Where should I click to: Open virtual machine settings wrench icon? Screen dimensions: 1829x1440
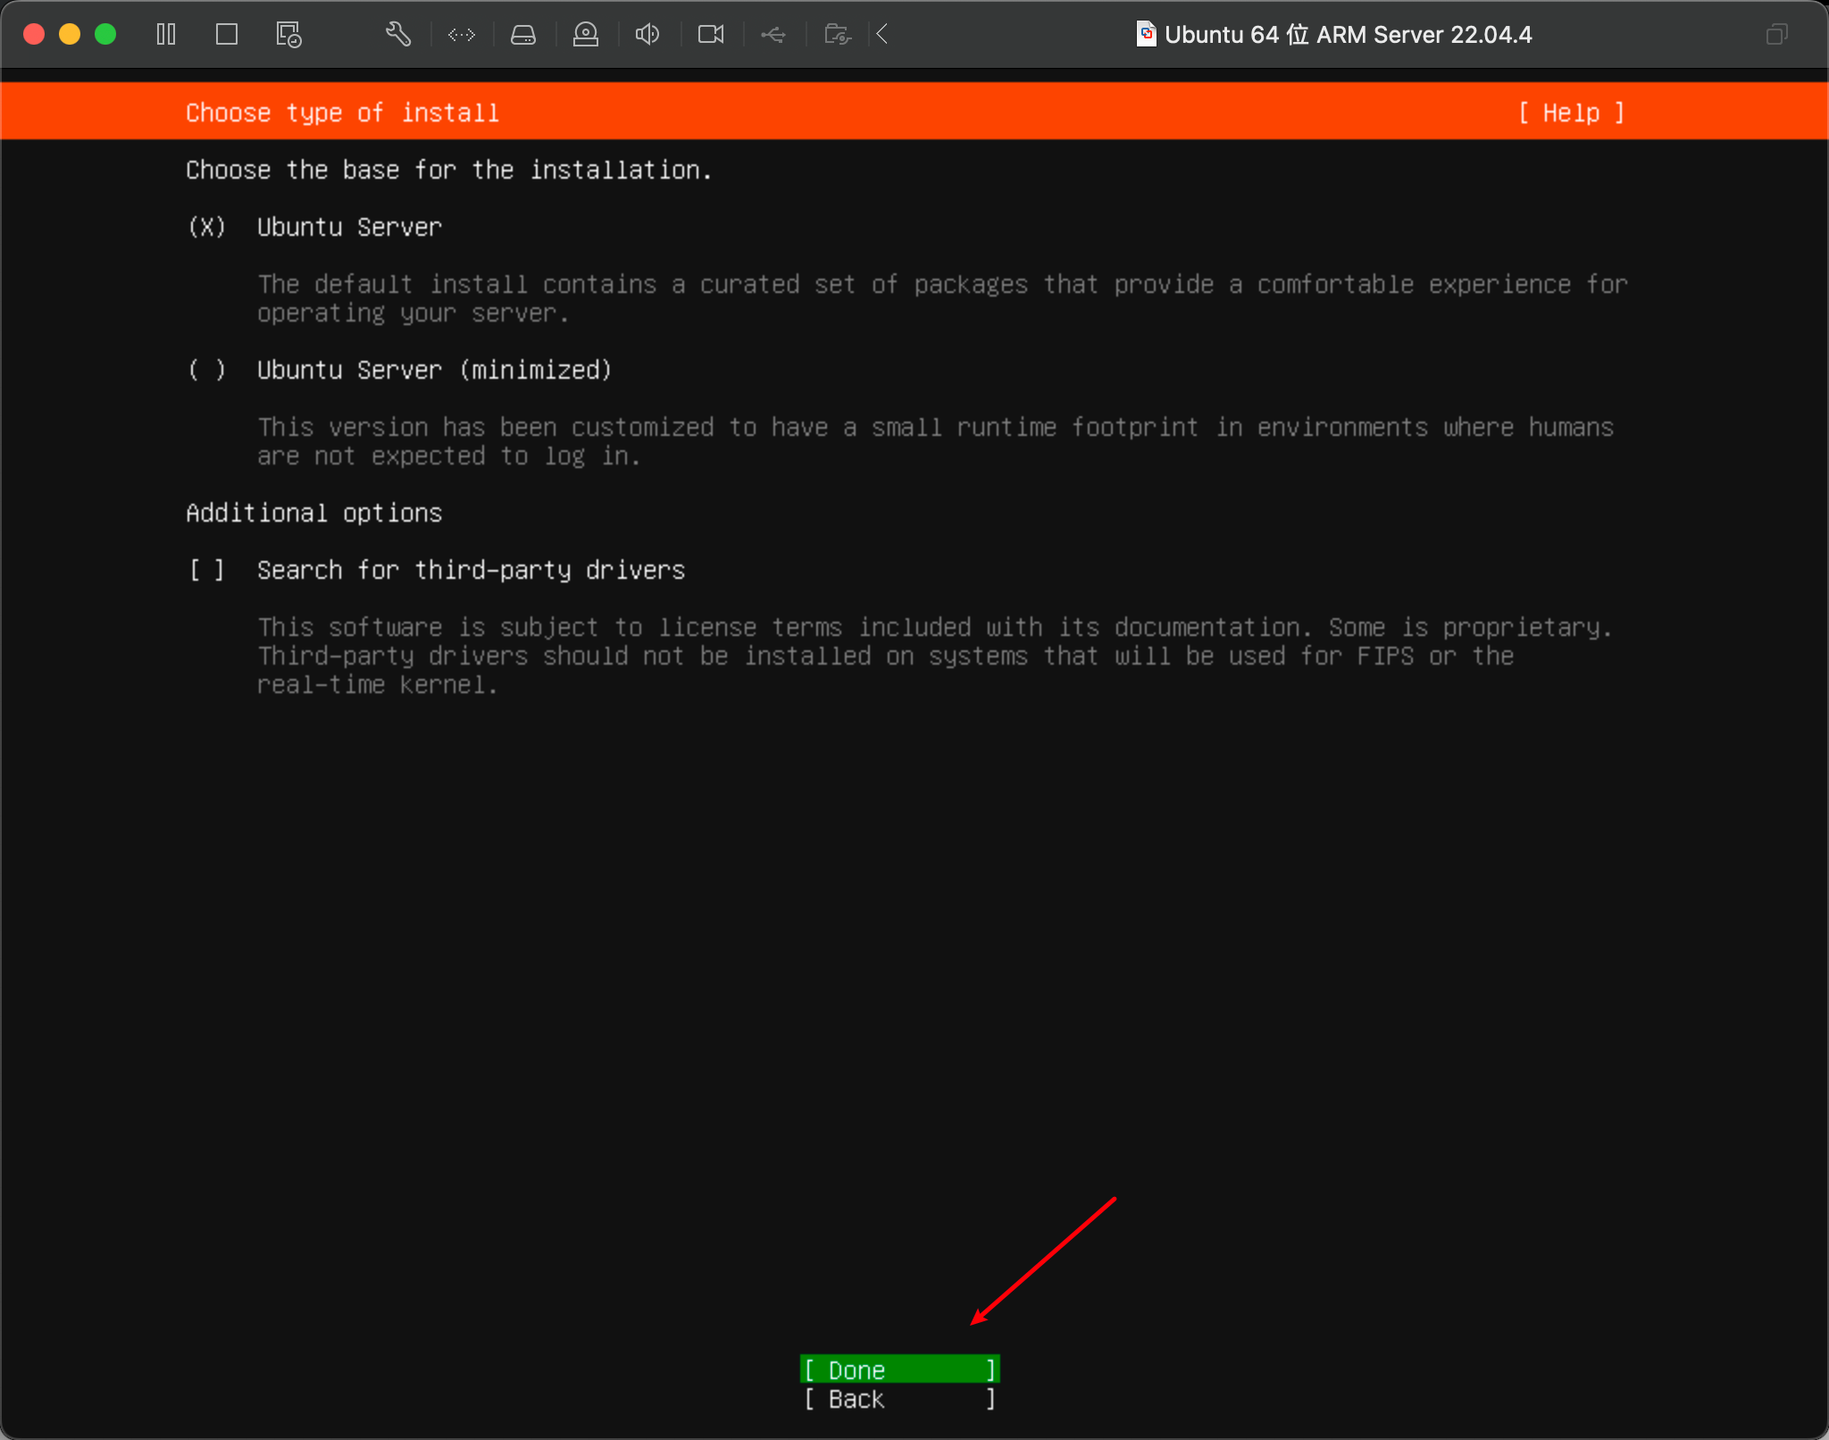(398, 35)
